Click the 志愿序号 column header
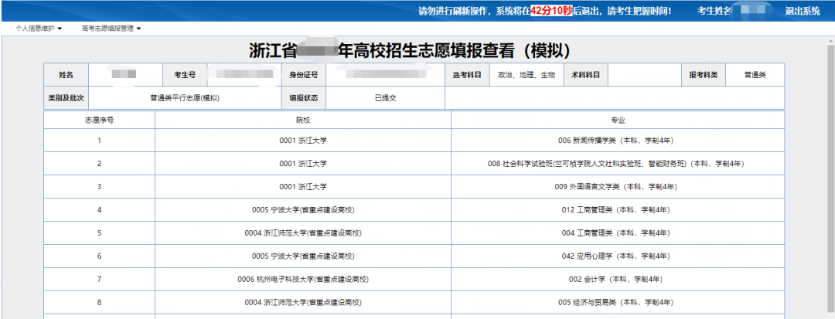The height and width of the screenshot is (319, 835). (x=99, y=120)
